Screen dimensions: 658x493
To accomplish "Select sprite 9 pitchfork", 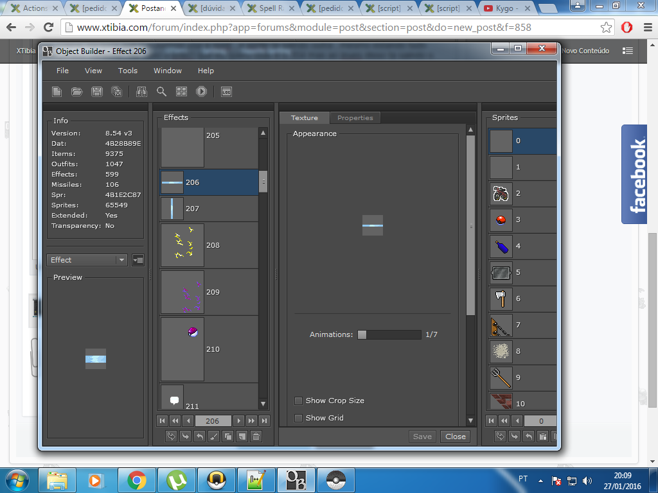I will (x=522, y=377).
